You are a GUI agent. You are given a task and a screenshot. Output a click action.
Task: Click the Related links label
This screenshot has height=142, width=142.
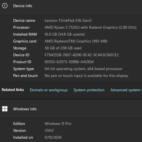(13, 90)
